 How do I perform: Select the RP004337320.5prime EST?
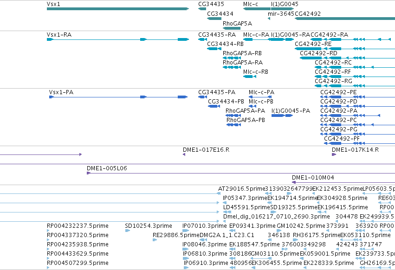(x=48, y=240)
